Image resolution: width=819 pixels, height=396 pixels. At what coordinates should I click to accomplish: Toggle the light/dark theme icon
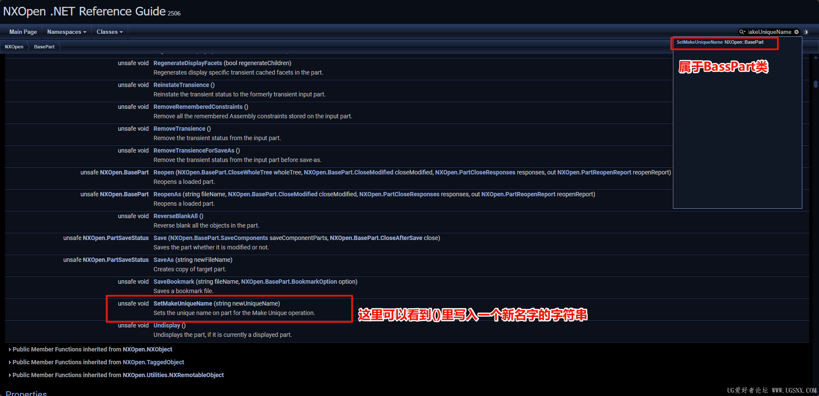coord(806,32)
